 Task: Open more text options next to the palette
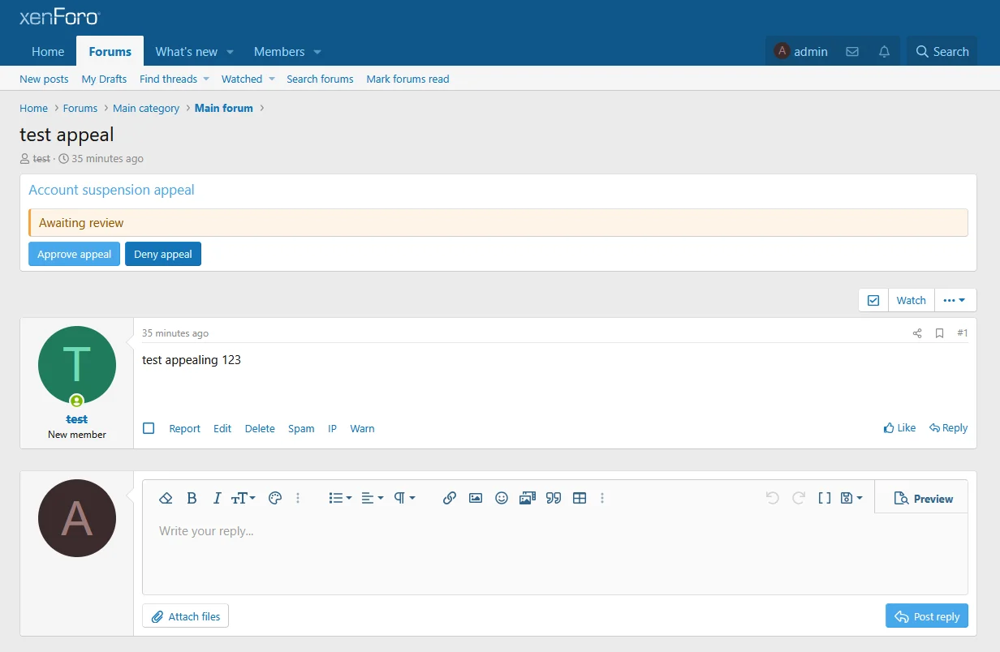(x=298, y=498)
